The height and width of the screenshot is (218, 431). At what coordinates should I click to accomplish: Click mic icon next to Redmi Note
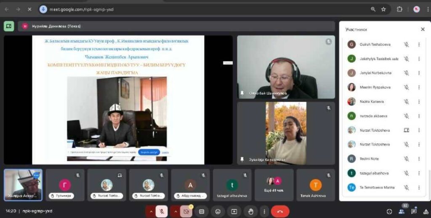coord(406,159)
